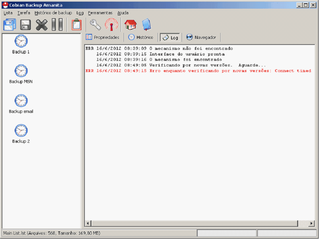Click the red error log line
The height and width of the screenshot is (239, 319).
[198, 71]
